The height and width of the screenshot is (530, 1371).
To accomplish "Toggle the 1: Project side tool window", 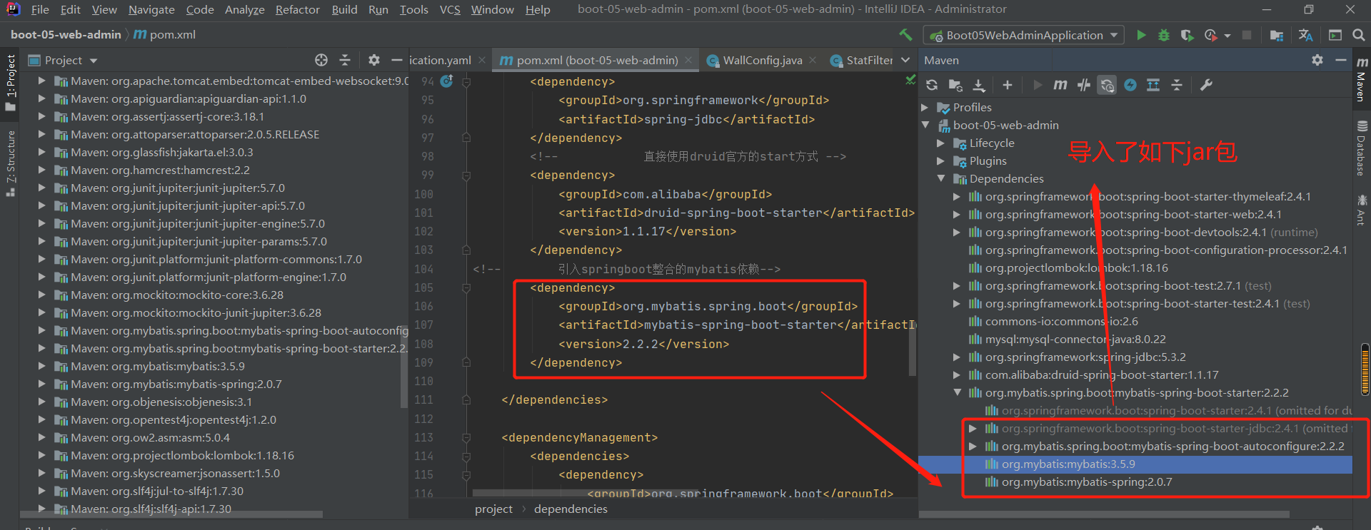I will point(10,83).
